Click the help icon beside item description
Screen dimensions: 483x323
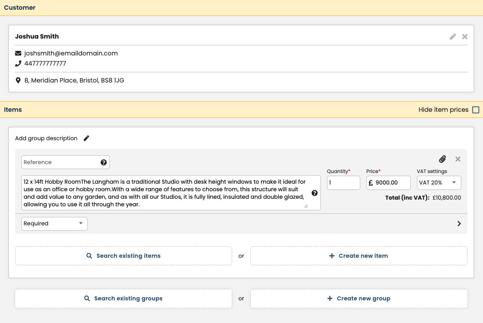[315, 193]
